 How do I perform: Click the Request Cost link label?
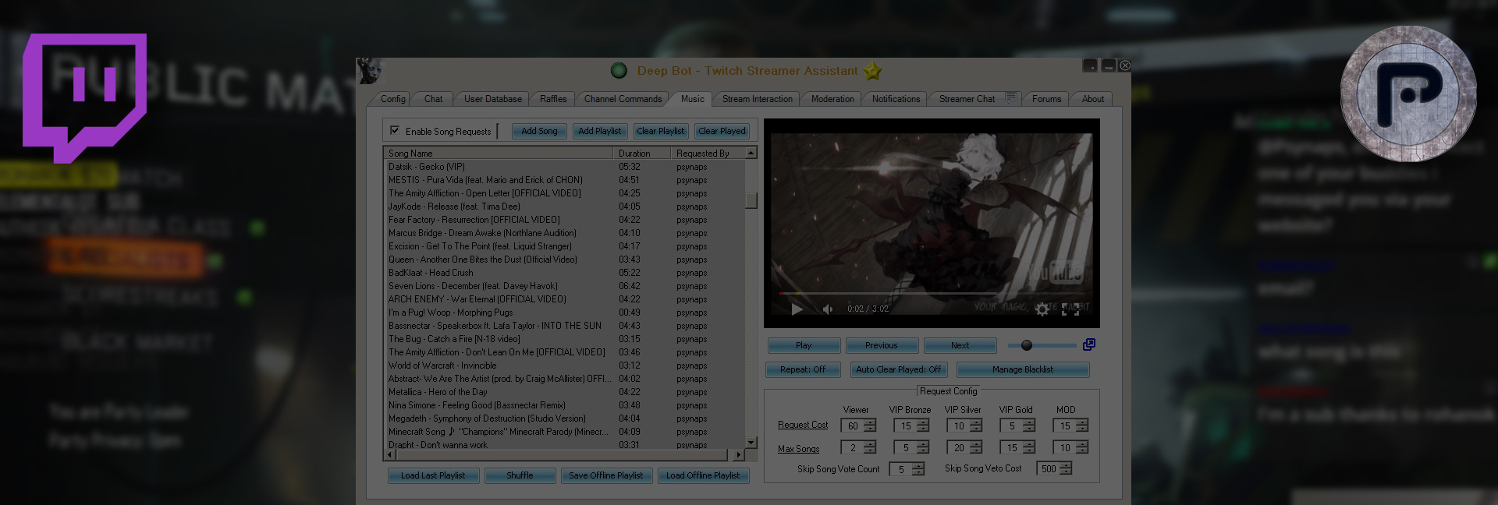point(803,425)
